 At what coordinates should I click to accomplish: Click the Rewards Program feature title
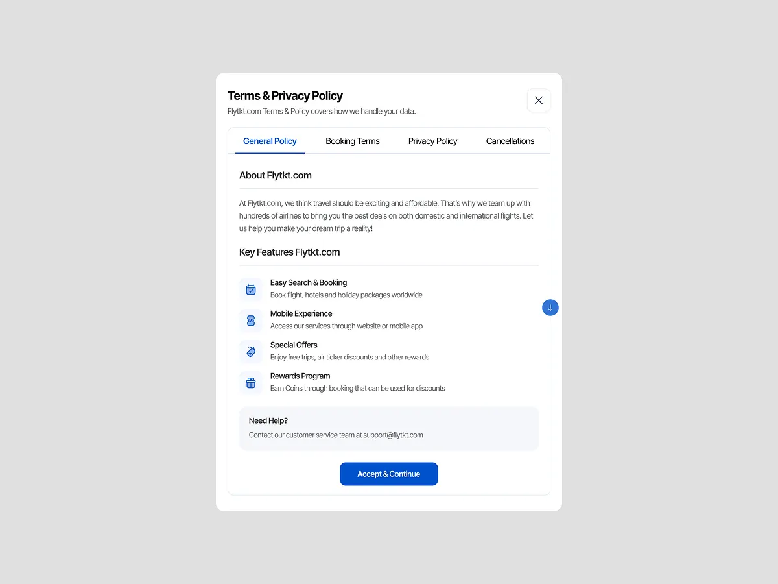[x=300, y=376]
